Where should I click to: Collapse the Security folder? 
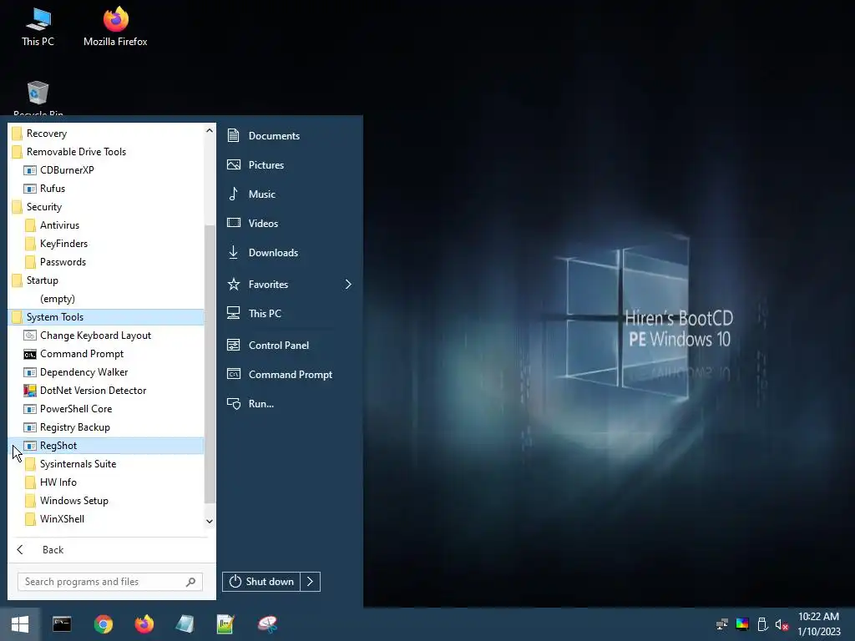pos(106,207)
